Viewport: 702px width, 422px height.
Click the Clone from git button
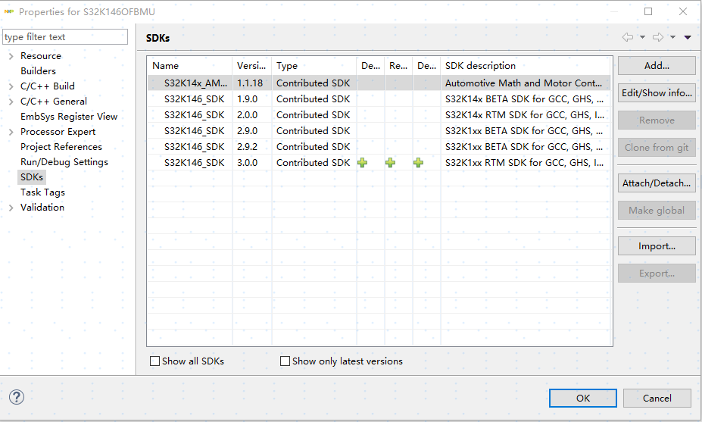[657, 148]
